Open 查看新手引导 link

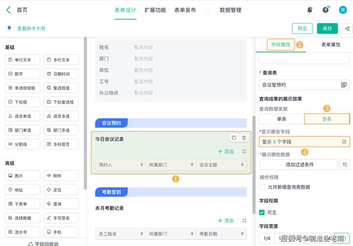pos(32,29)
